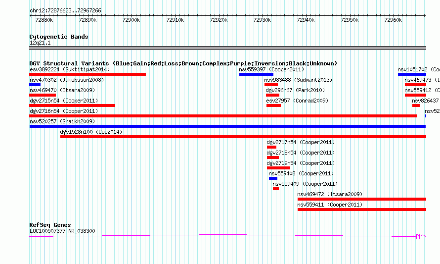This screenshot has height=264, width=440.
Task: Open the nsv470302 (Jakobsson2008) variant
Action: click(x=67, y=80)
